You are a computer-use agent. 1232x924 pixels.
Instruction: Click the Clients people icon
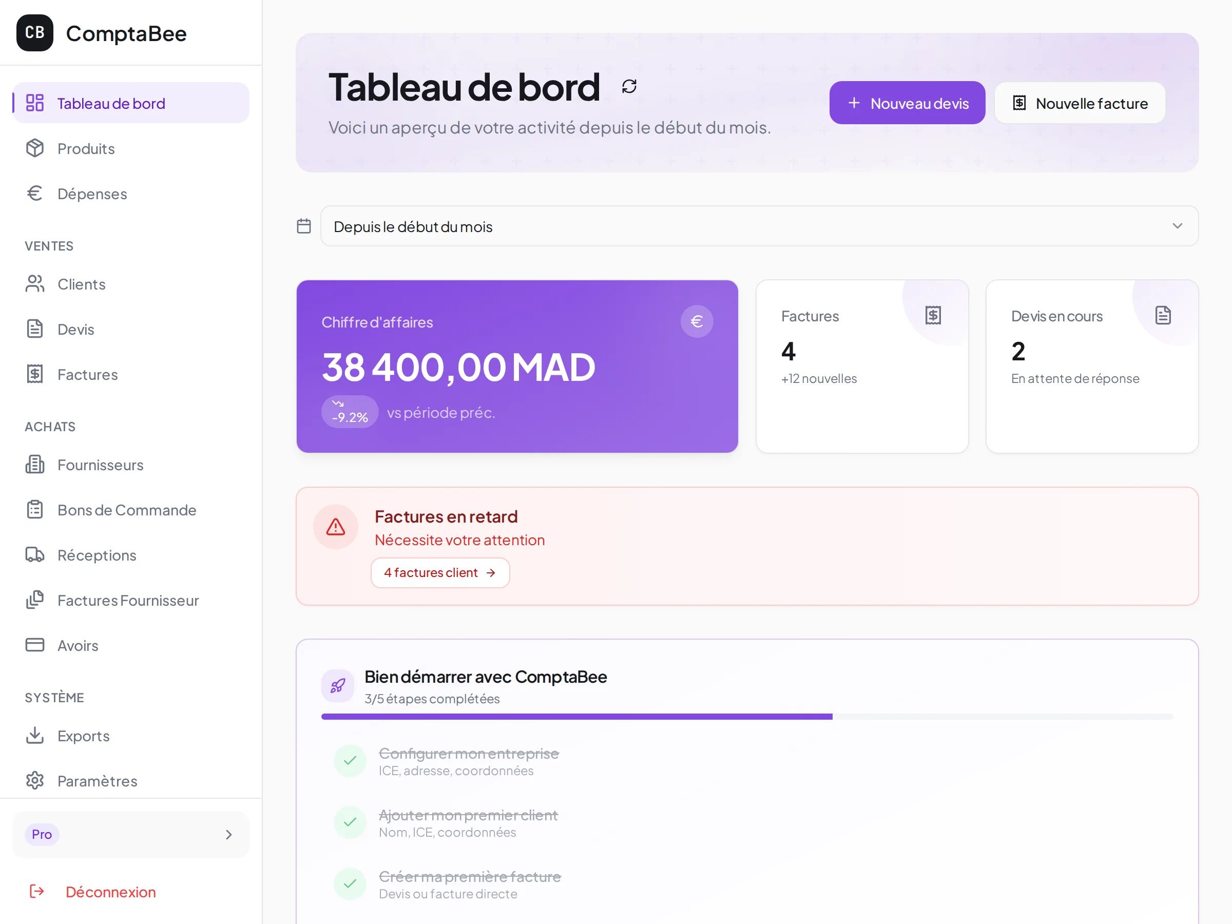click(34, 283)
